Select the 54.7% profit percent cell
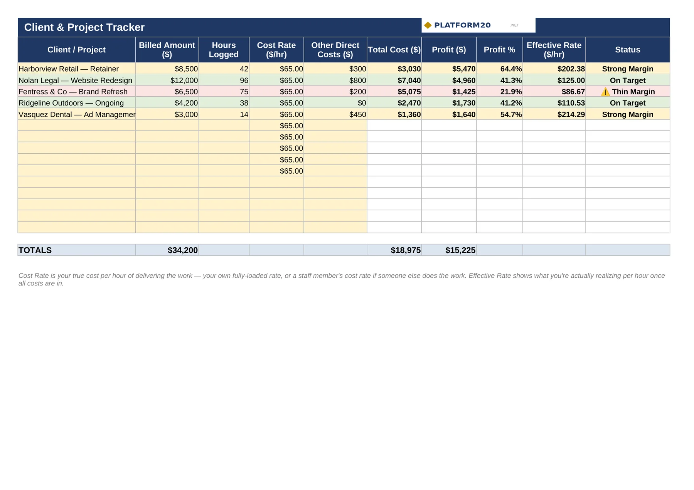 (x=499, y=114)
